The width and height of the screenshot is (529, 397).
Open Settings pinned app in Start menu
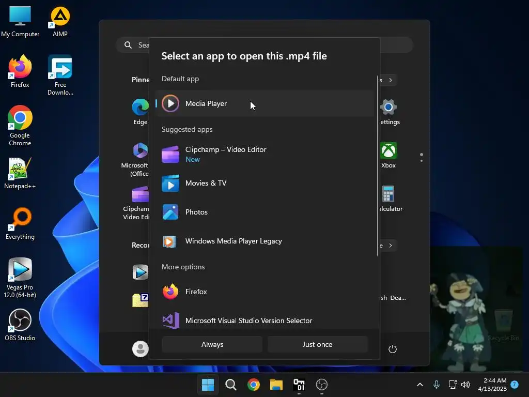point(388,112)
